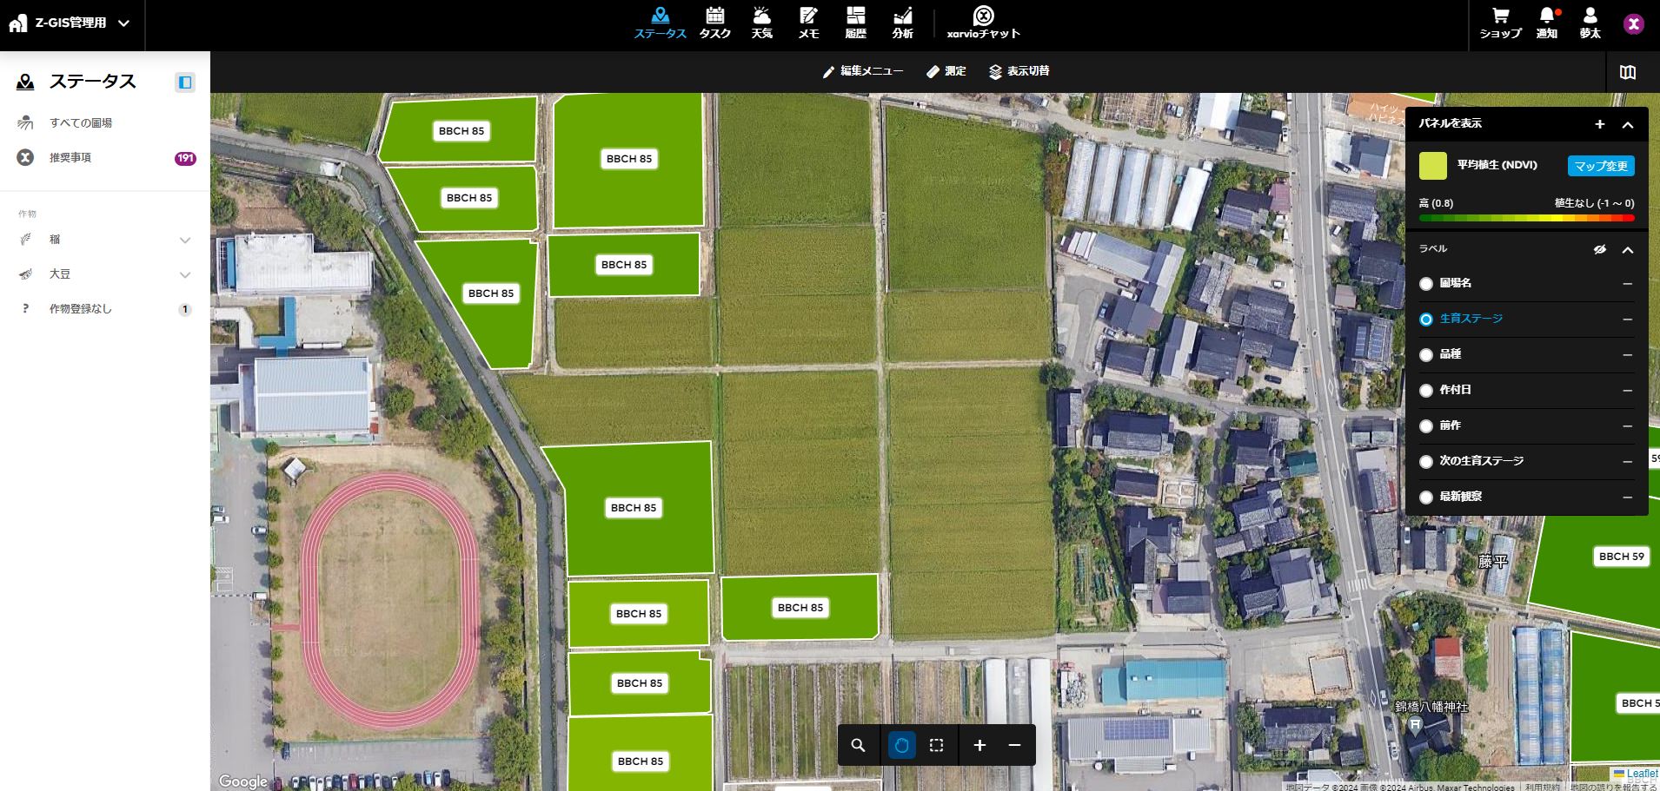This screenshot has height=791, width=1660.
Task: Collapse the sidebar panel toggle icon
Action: (184, 82)
